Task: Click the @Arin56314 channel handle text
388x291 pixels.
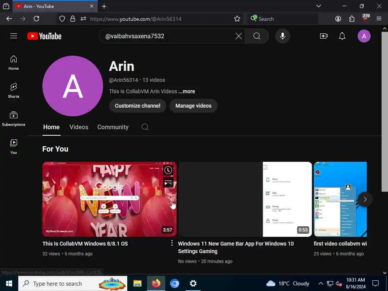Action: click(x=124, y=80)
